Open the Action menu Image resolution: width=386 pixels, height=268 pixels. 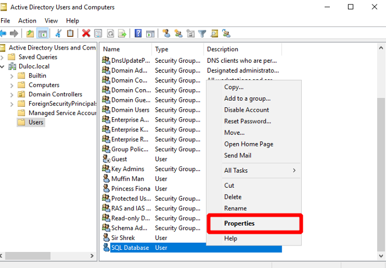pyautogui.click(x=27, y=20)
